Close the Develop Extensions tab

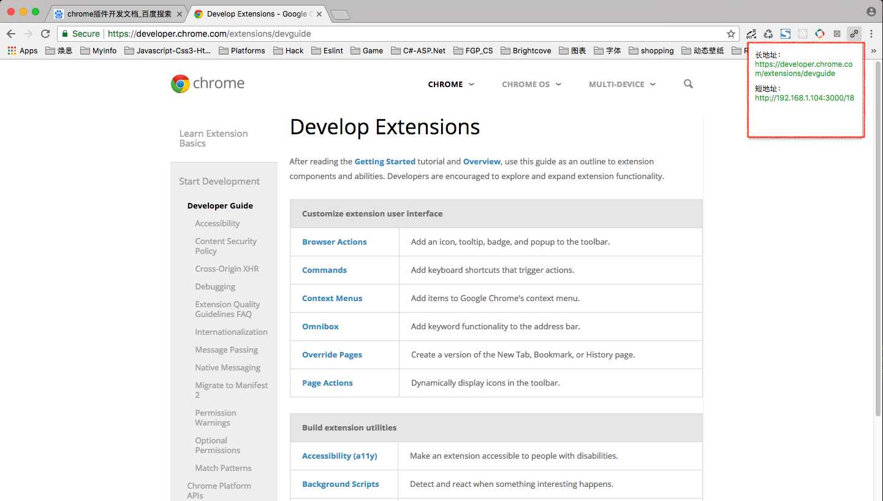319,14
